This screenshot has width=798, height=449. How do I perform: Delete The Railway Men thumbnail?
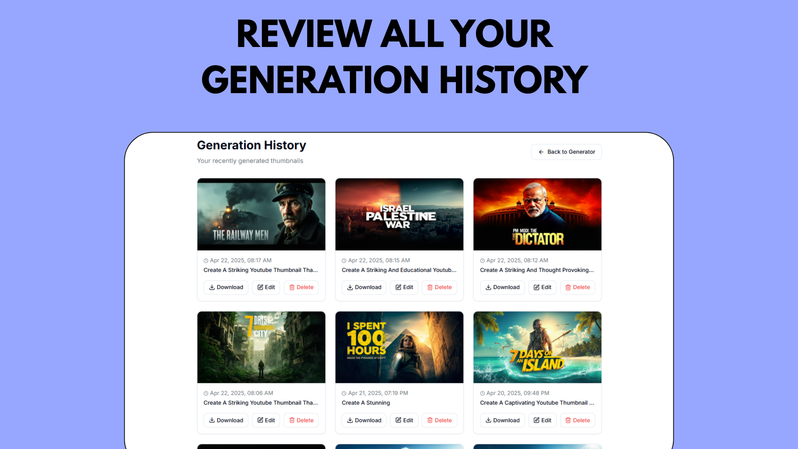point(301,287)
